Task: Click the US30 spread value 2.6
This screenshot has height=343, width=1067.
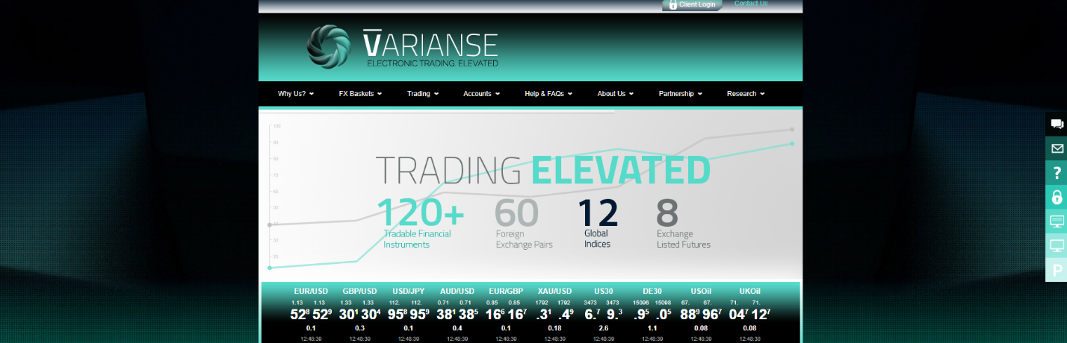Action: [603, 328]
